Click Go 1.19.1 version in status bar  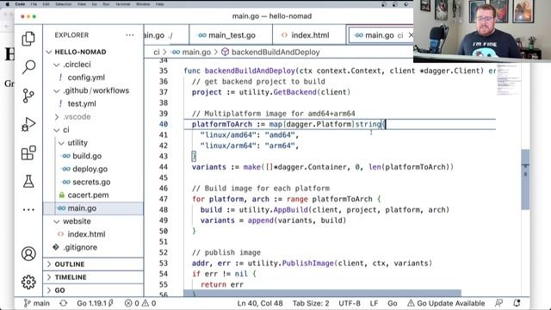click(x=95, y=303)
